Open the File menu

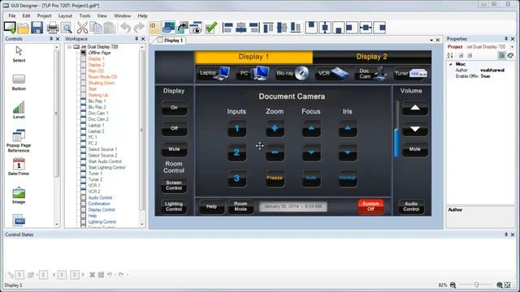point(12,15)
